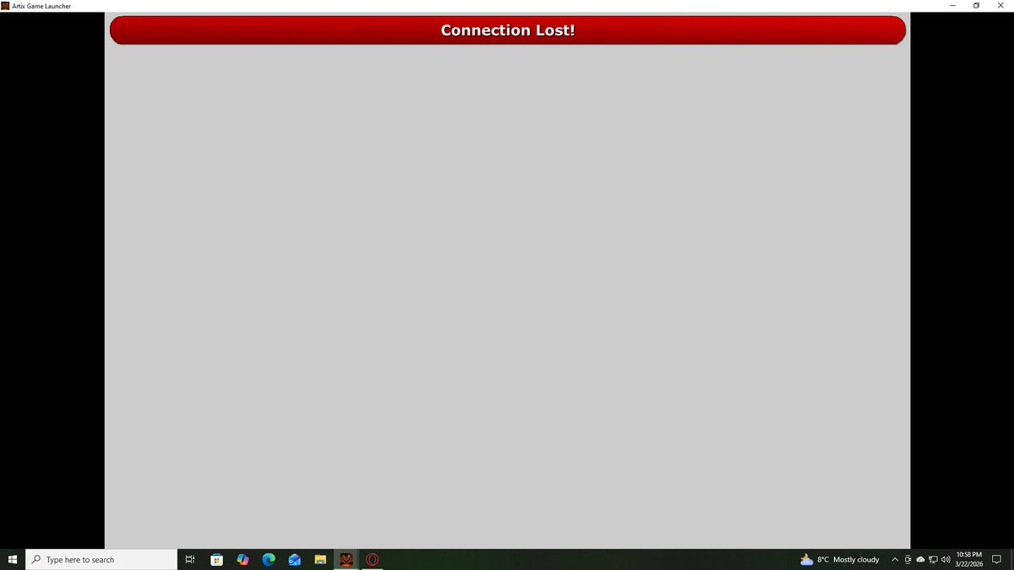Screen dimensions: 1014x570
Task: Open the Windows Start menu
Action: coord(13,559)
